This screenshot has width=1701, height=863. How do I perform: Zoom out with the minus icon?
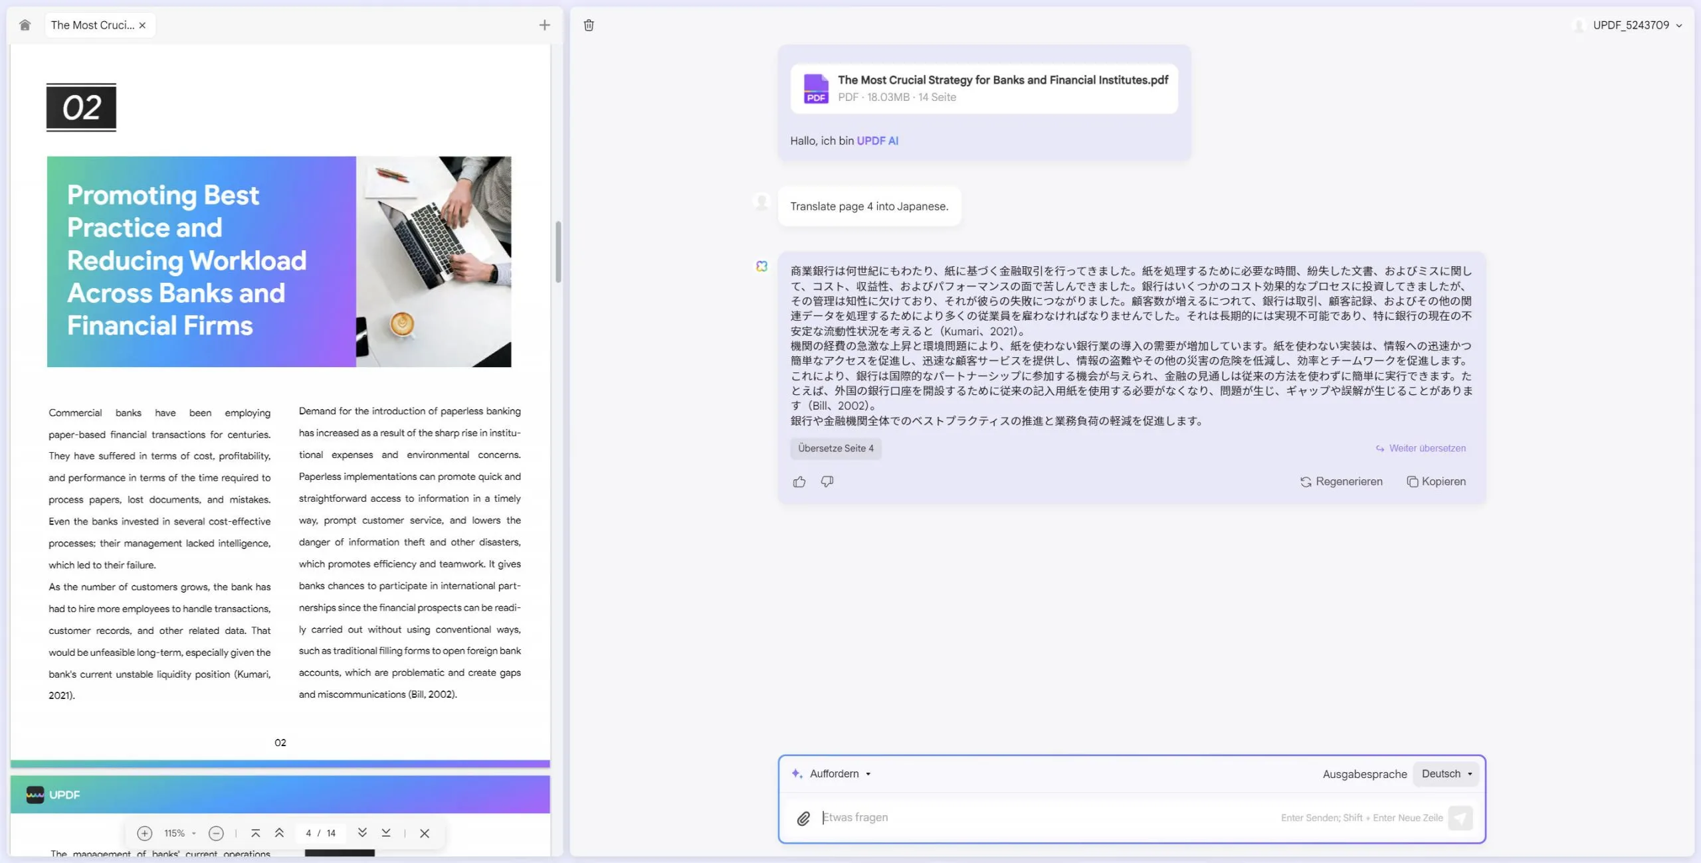216,833
